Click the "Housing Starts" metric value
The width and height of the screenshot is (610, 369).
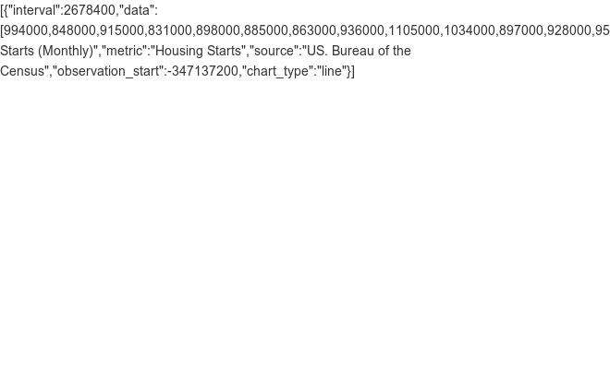click(198, 51)
